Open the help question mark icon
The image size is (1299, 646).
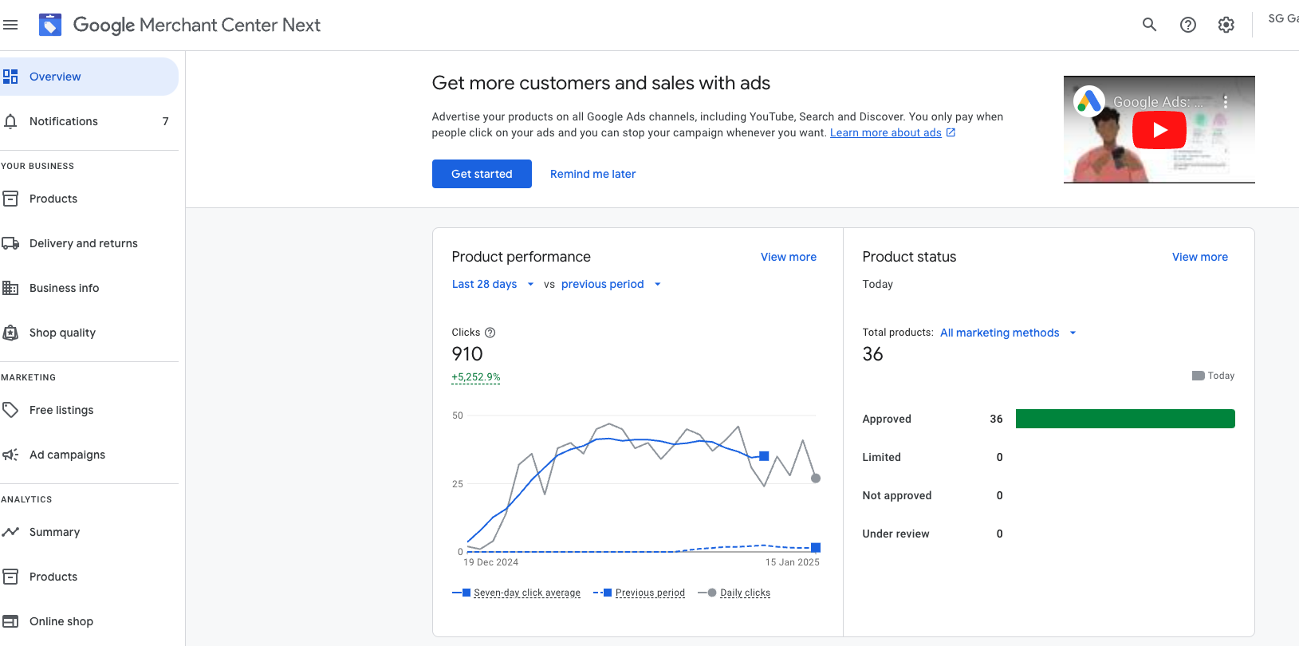(x=1187, y=25)
